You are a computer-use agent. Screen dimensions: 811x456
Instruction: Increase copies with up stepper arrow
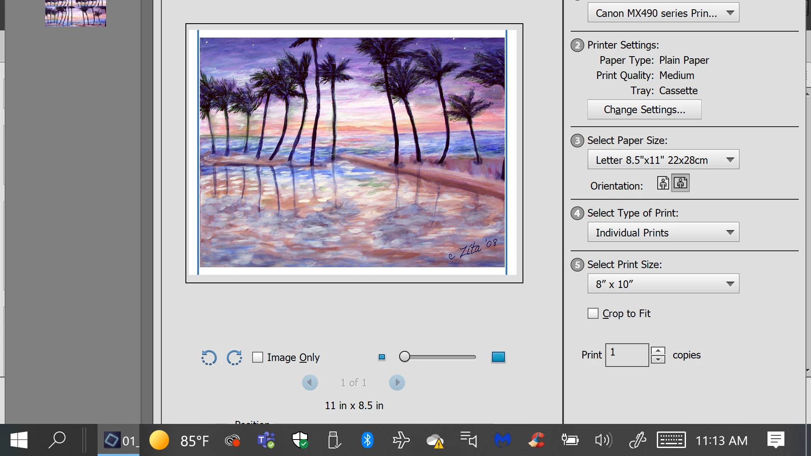click(x=658, y=350)
